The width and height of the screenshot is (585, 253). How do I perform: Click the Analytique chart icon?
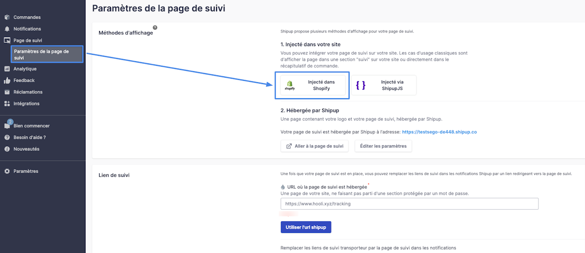pos(7,69)
